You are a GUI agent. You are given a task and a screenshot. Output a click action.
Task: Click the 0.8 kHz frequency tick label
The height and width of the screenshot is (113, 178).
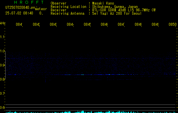(3, 79)
